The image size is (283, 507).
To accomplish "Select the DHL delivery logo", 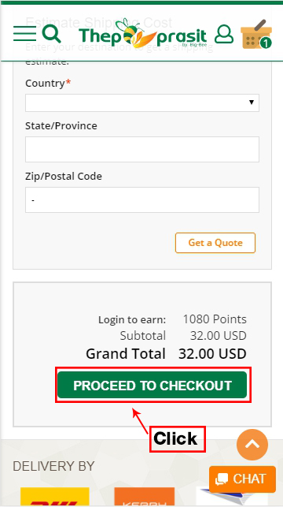I will [55, 497].
